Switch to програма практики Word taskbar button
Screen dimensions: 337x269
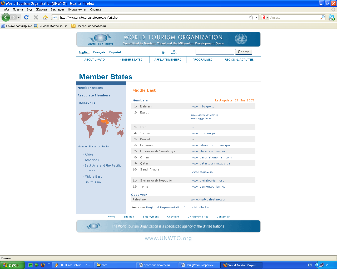pyautogui.click(x=157, y=265)
